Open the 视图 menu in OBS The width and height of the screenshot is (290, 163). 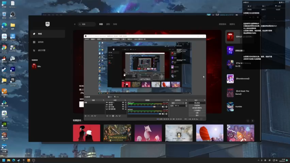(99, 39)
